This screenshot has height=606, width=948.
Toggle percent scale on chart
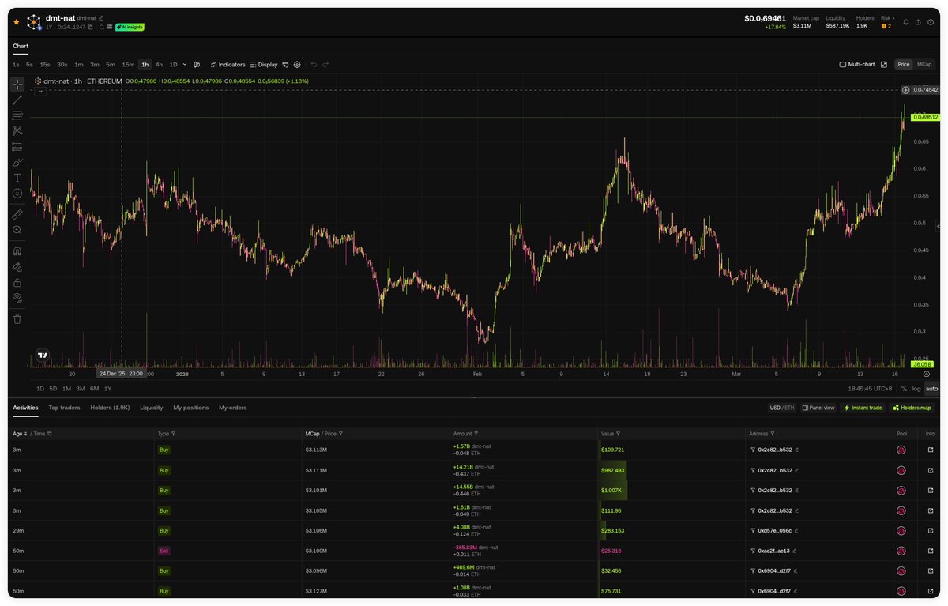click(x=905, y=388)
